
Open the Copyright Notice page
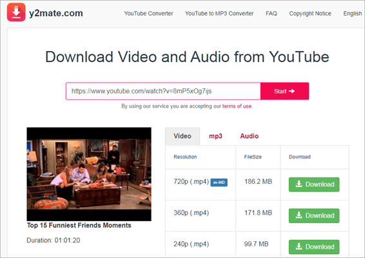pos(310,14)
